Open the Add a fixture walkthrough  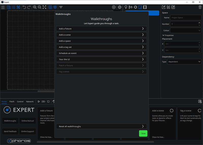tap(101, 29)
